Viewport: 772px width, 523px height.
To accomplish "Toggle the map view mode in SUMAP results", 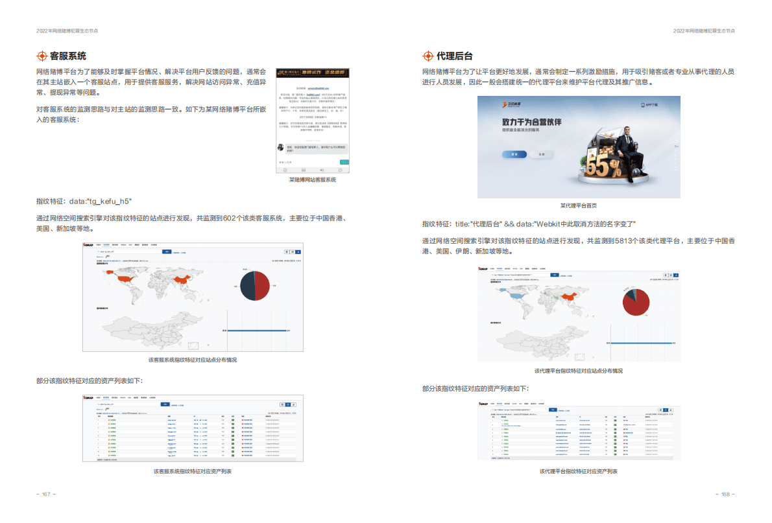I will [x=294, y=252].
